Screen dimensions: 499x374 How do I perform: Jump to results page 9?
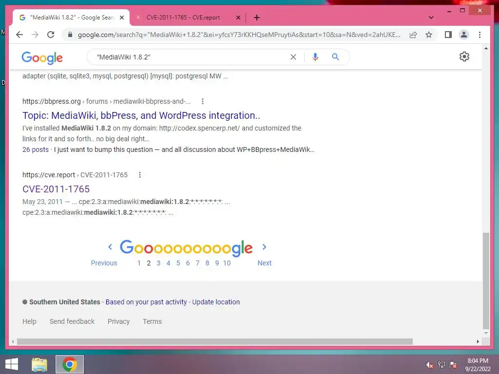217,263
